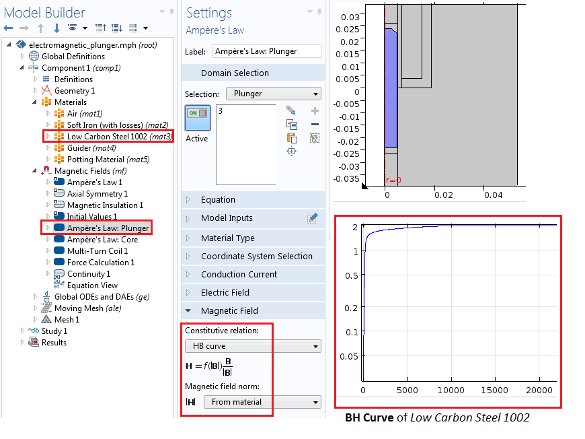585x439 pixels.
Task: Click the Remove from Selection minus icon
Action: 315,124
